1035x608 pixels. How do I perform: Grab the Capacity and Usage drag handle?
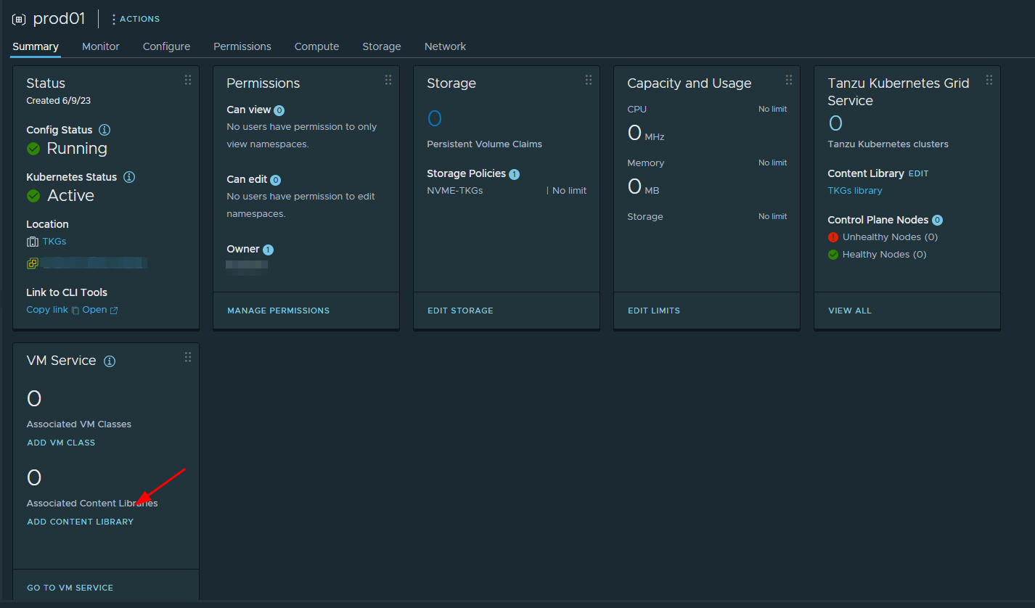[789, 80]
